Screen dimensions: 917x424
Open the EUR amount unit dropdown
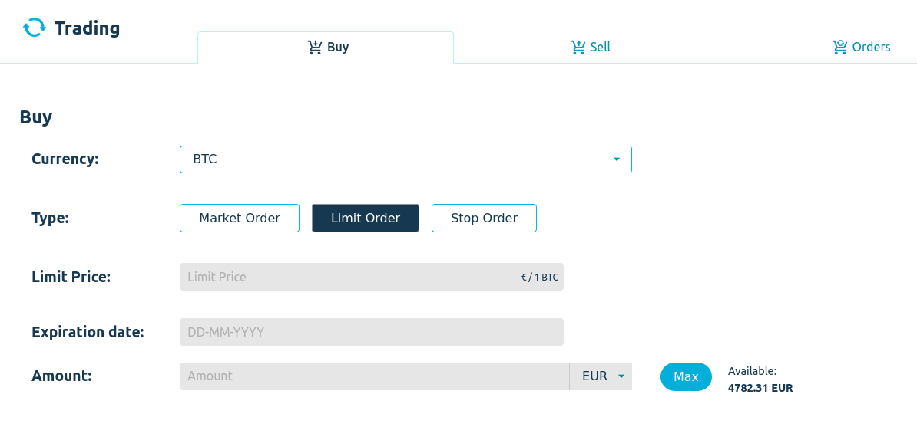(601, 376)
